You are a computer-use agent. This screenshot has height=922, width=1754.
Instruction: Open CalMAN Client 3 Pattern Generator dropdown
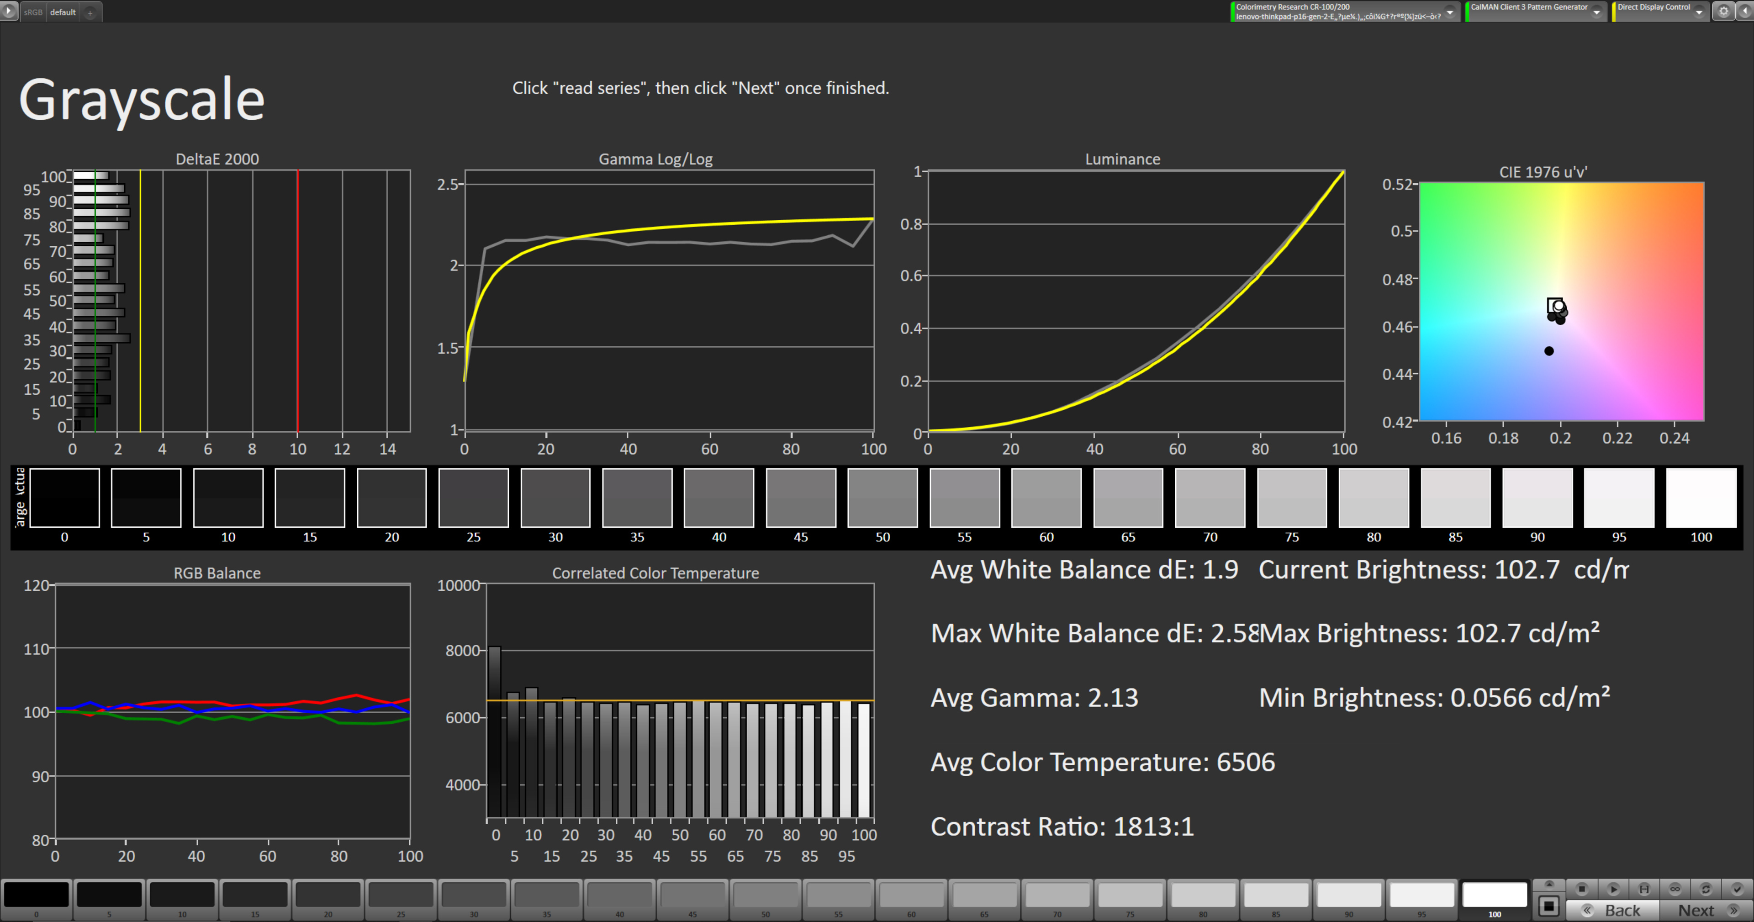[x=1596, y=11]
